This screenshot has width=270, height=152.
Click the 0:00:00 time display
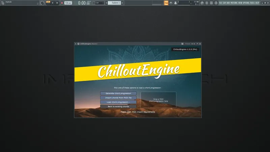[84, 3]
